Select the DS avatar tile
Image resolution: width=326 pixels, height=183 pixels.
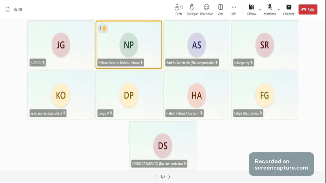[x=163, y=146]
